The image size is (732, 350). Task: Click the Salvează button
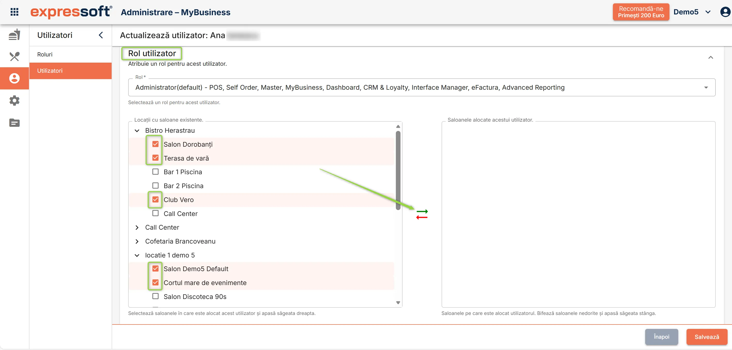(707, 337)
